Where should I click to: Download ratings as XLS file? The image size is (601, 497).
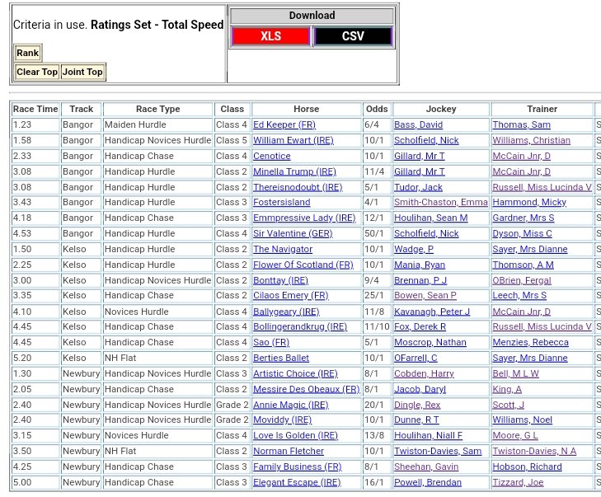[270, 36]
